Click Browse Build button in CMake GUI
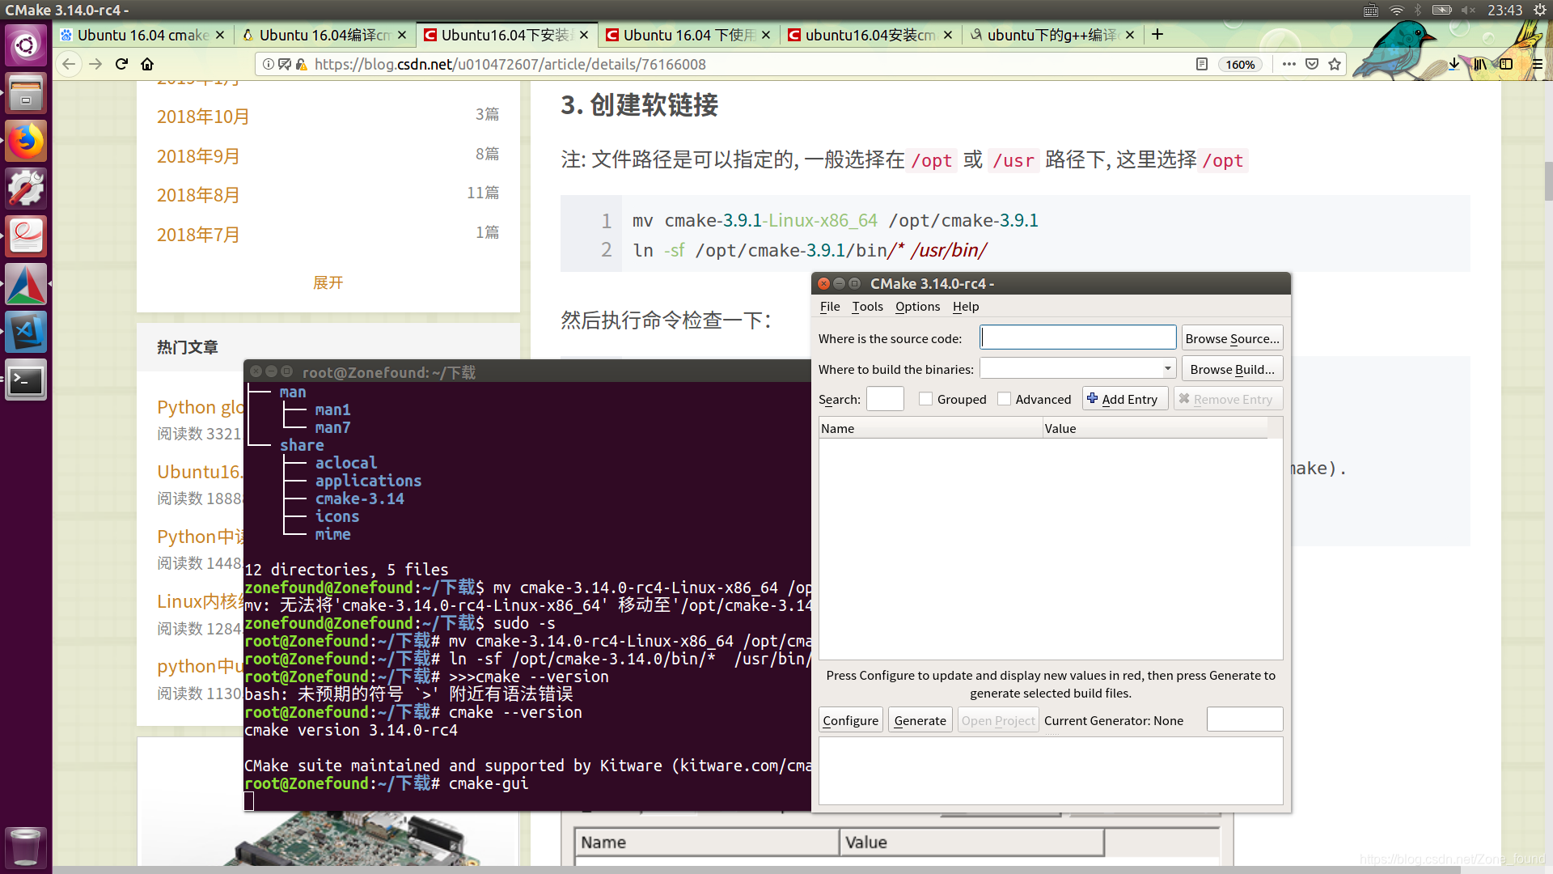This screenshot has width=1553, height=874. [1232, 368]
